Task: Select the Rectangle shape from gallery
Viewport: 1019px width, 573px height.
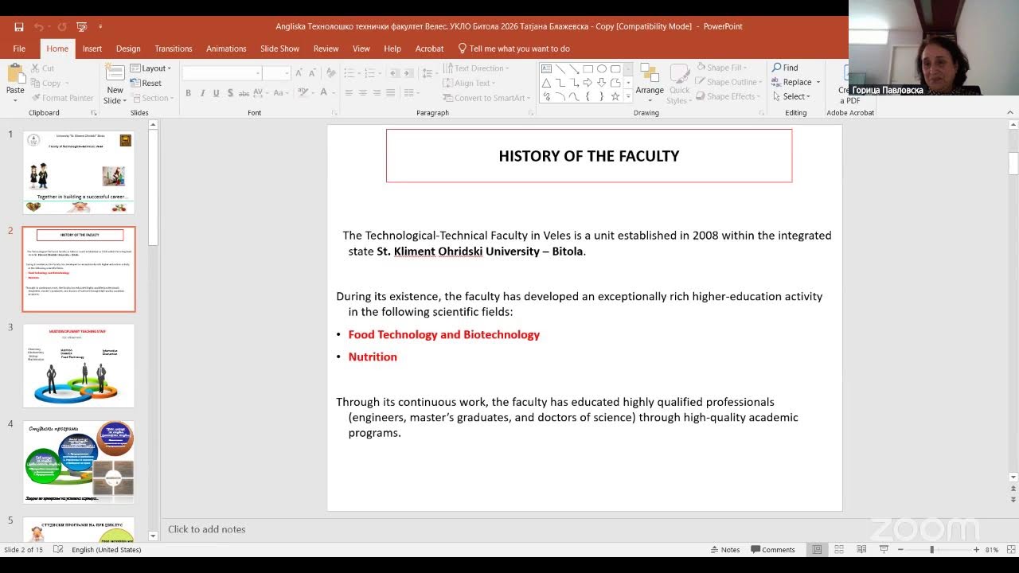Action: tap(588, 69)
